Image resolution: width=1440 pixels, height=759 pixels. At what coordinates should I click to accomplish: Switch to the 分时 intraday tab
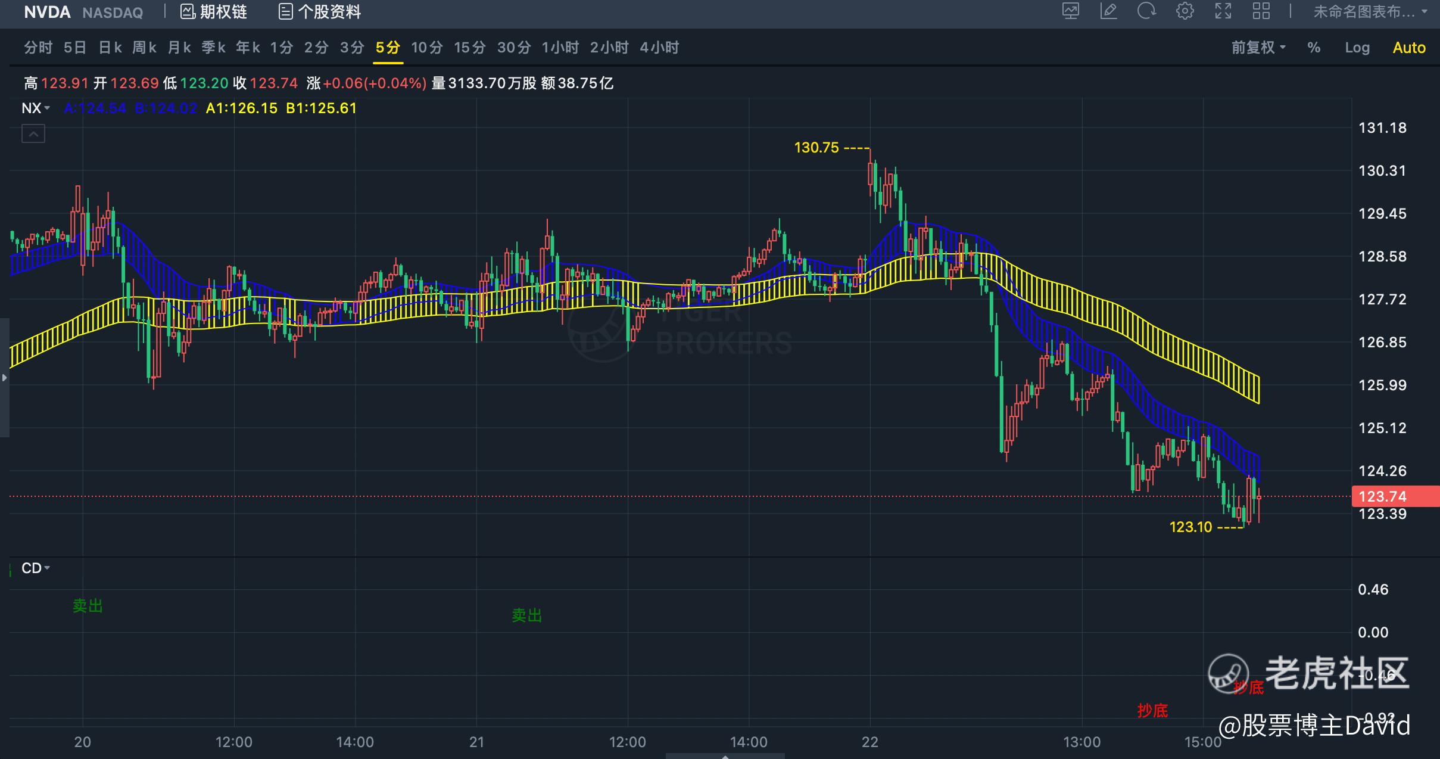coord(38,48)
